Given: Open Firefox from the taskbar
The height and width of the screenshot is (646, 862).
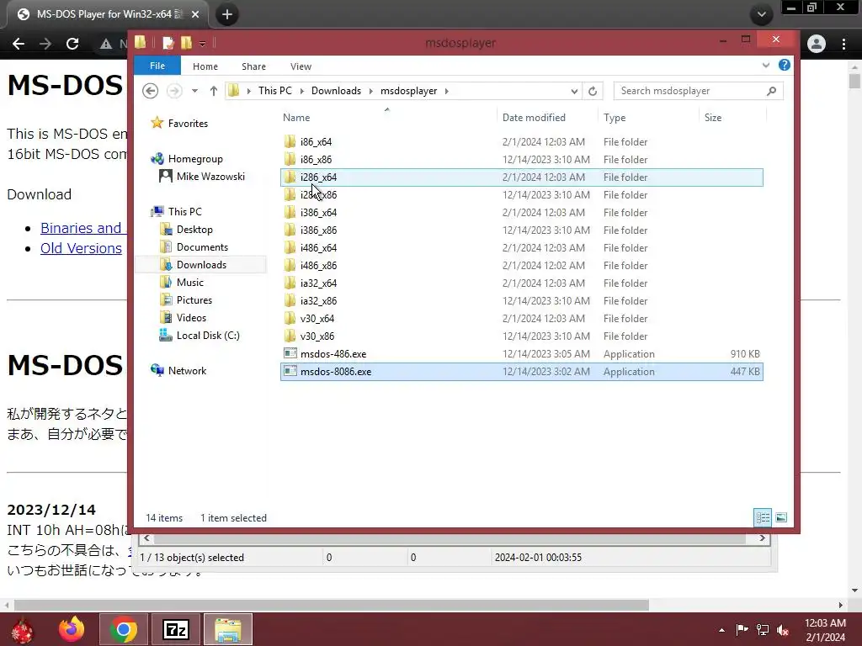Looking at the screenshot, I should coord(72,629).
